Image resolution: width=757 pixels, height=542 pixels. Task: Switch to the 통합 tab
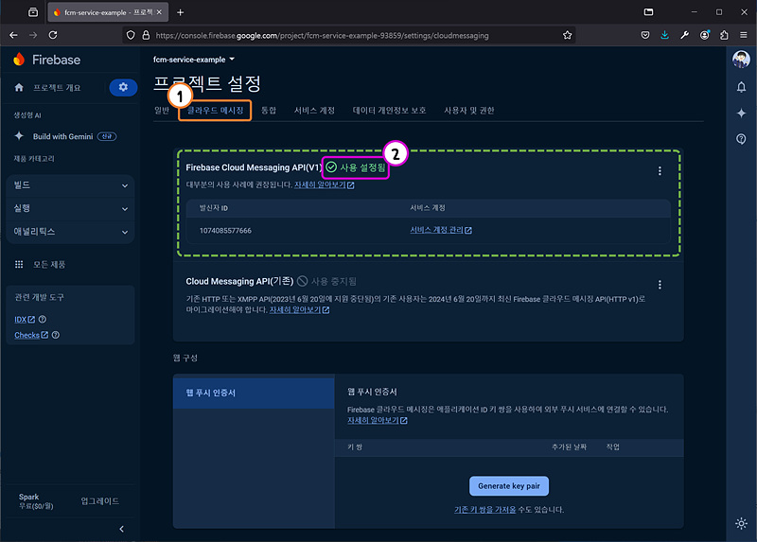pos(269,111)
